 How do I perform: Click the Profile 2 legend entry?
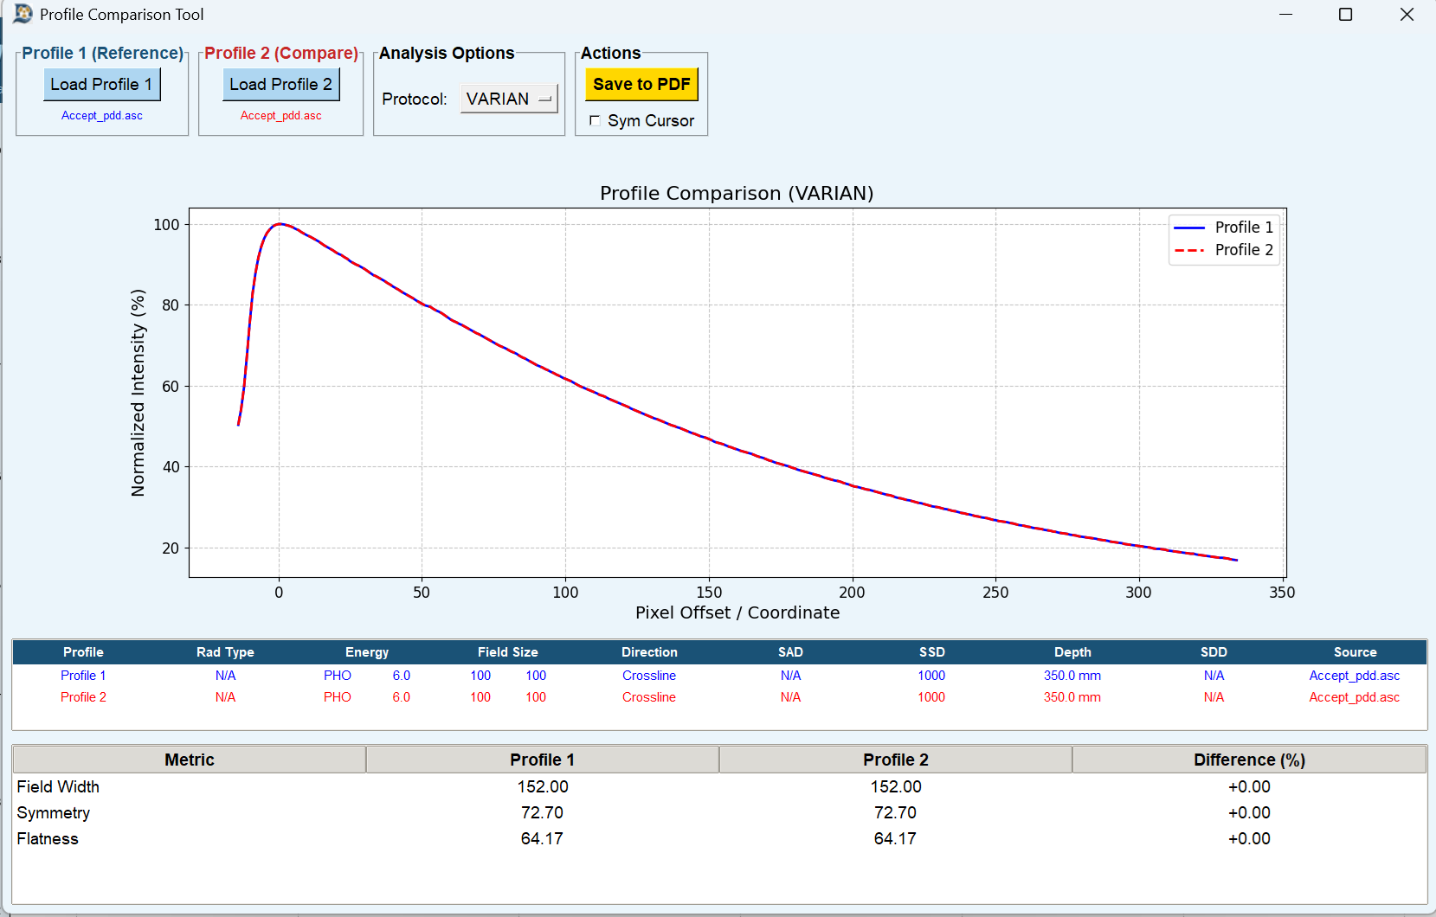pyautogui.click(x=1224, y=249)
